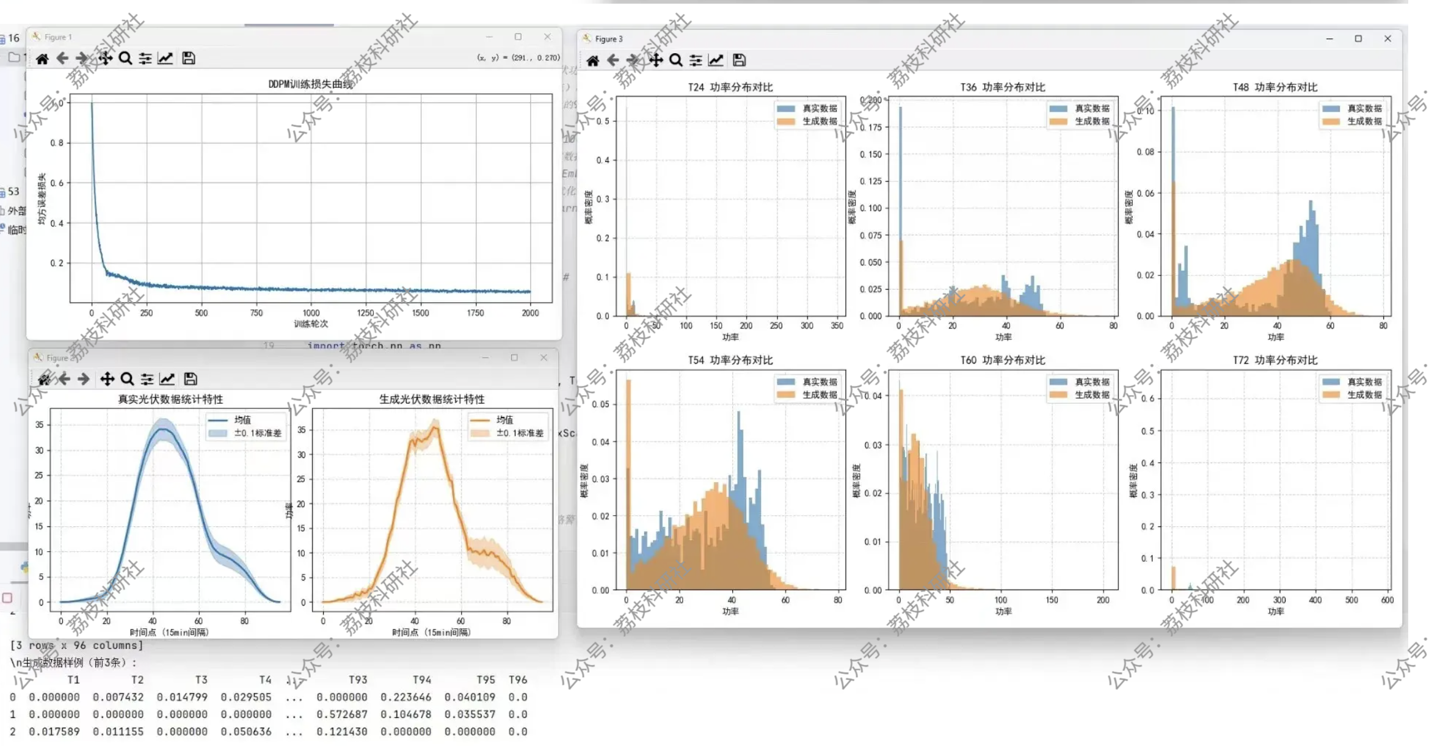Select the Pan tool in Figure 1 toolbar

coord(105,58)
